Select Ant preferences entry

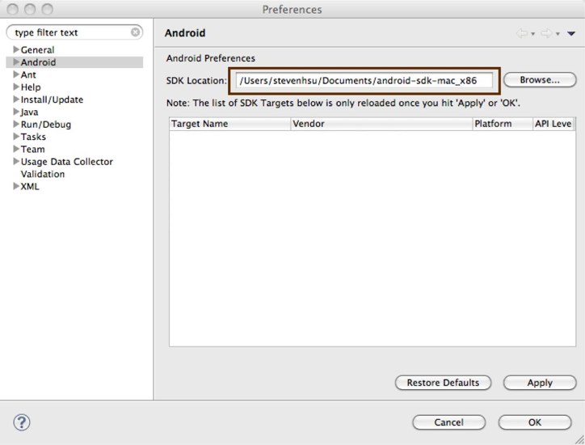tap(28, 74)
